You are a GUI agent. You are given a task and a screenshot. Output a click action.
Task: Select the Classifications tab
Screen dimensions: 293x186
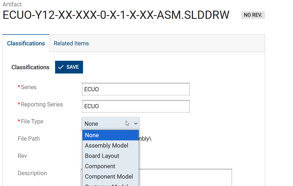26,43
